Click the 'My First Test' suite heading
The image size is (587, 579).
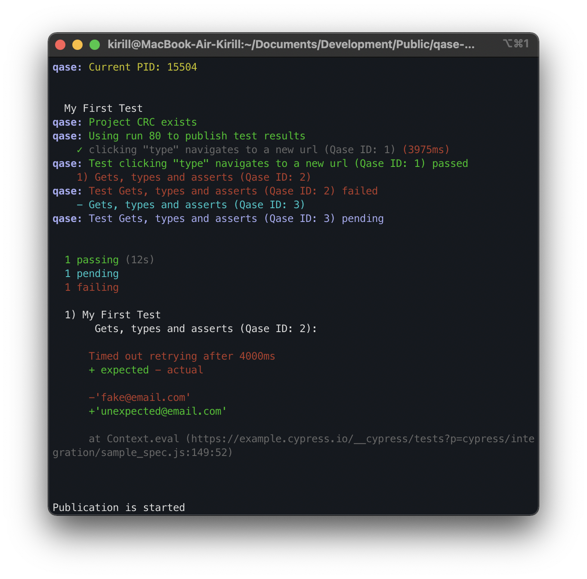103,108
